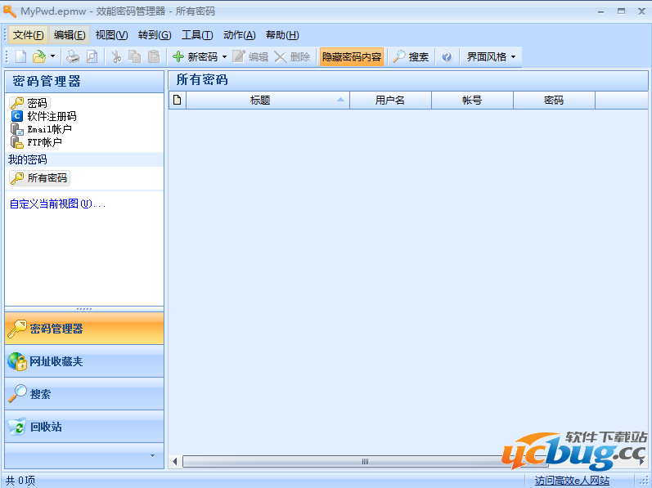The image size is (652, 488).
Task: Click the printer icon in toolbar
Action: [73, 56]
